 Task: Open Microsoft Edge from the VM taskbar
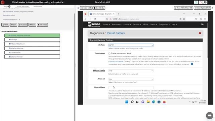pyautogui.click(x=154, y=102)
